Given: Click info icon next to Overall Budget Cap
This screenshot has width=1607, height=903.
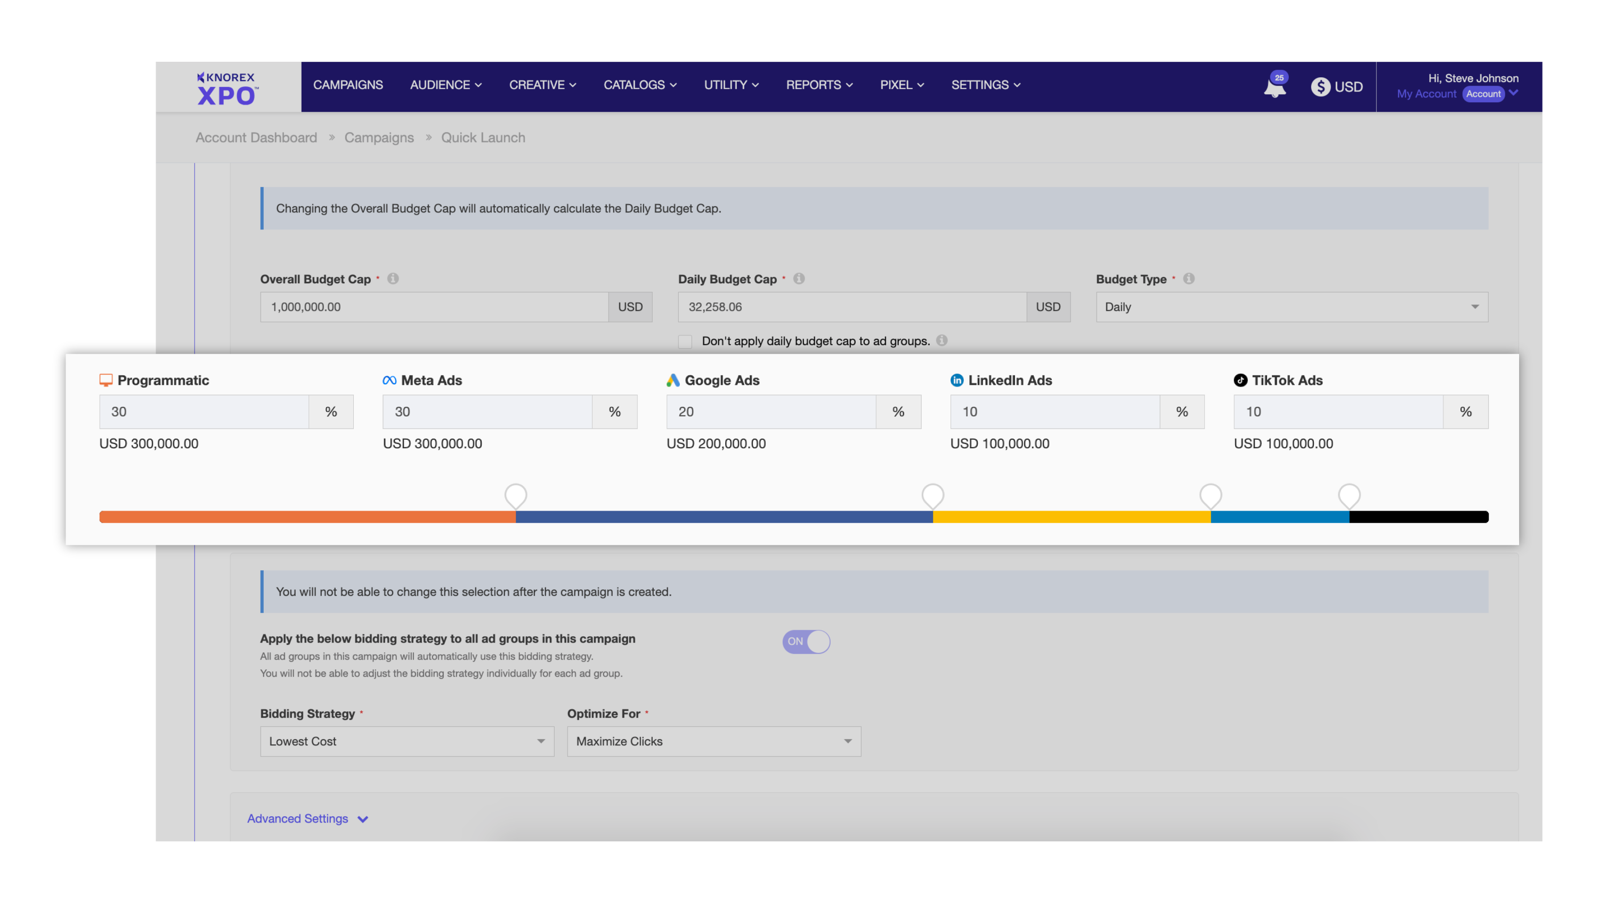Looking at the screenshot, I should [393, 278].
